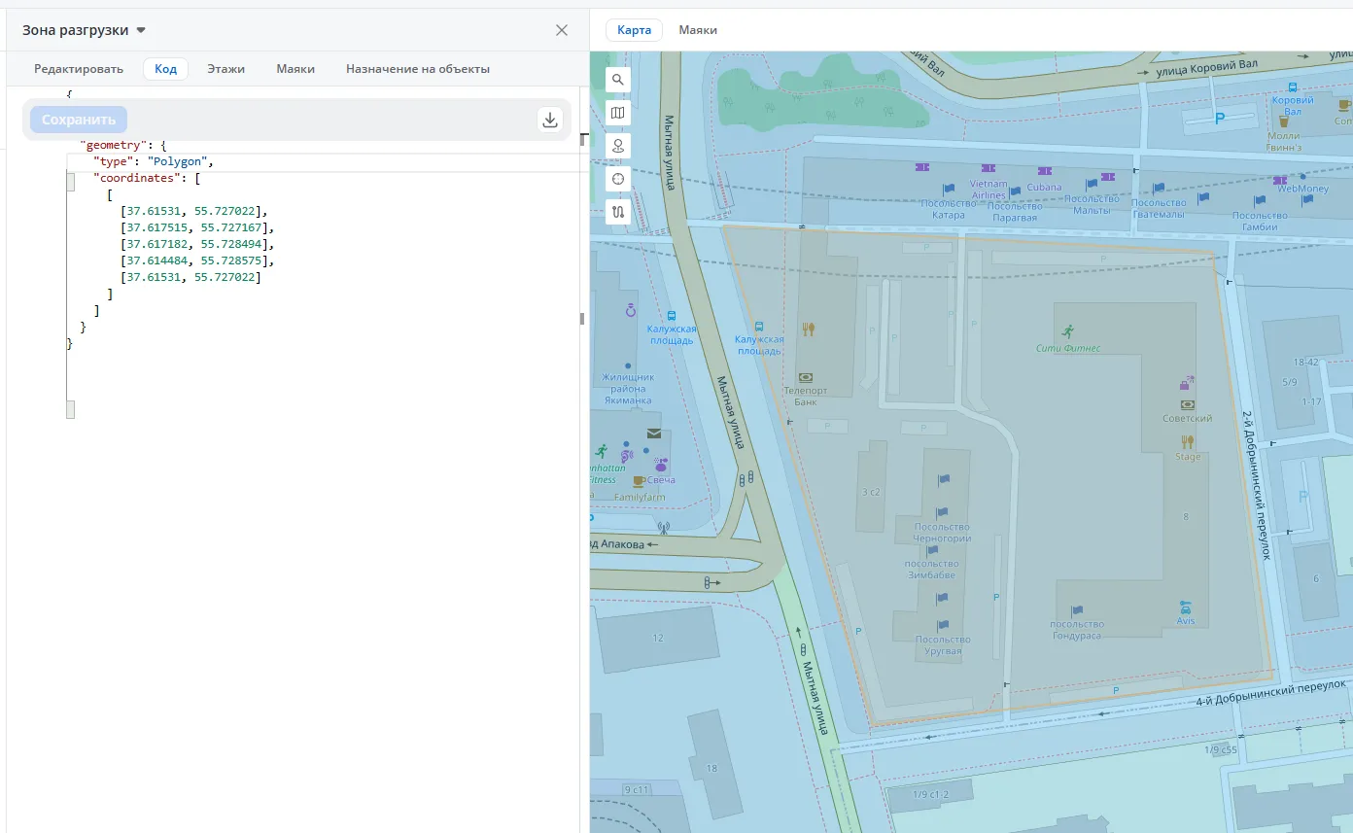Open the Назначение на объекты tab
Screen dimensions: 1353x833
(418, 69)
